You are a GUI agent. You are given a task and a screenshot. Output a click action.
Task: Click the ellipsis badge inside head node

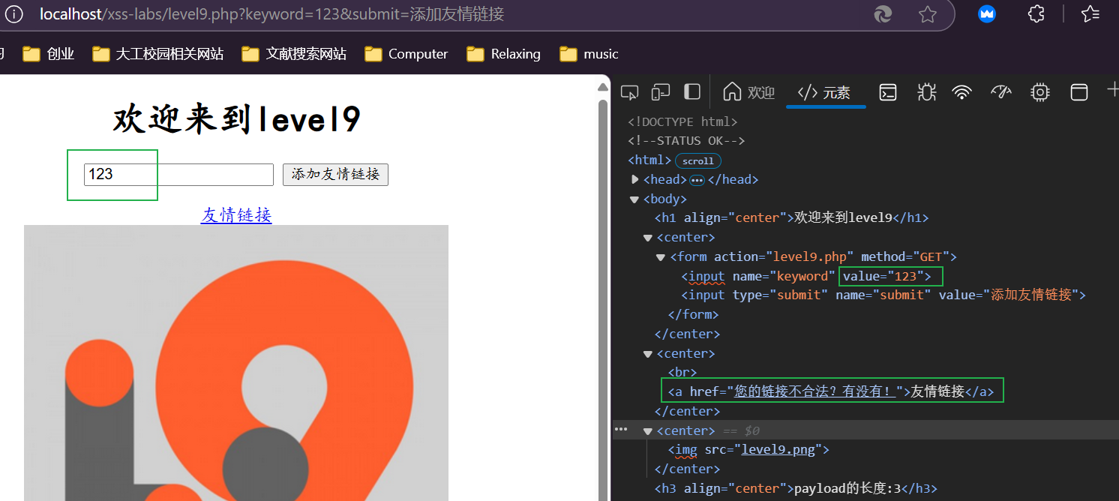click(697, 180)
